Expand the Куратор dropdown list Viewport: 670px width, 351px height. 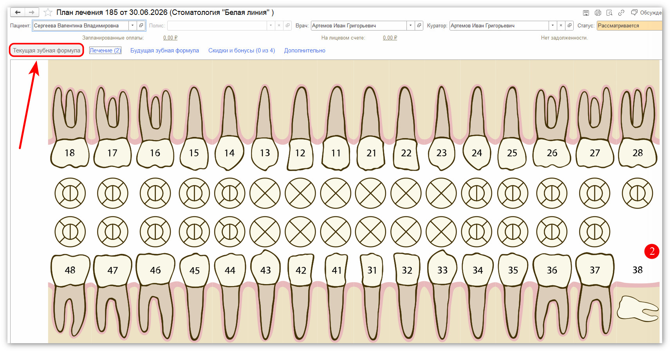click(553, 25)
